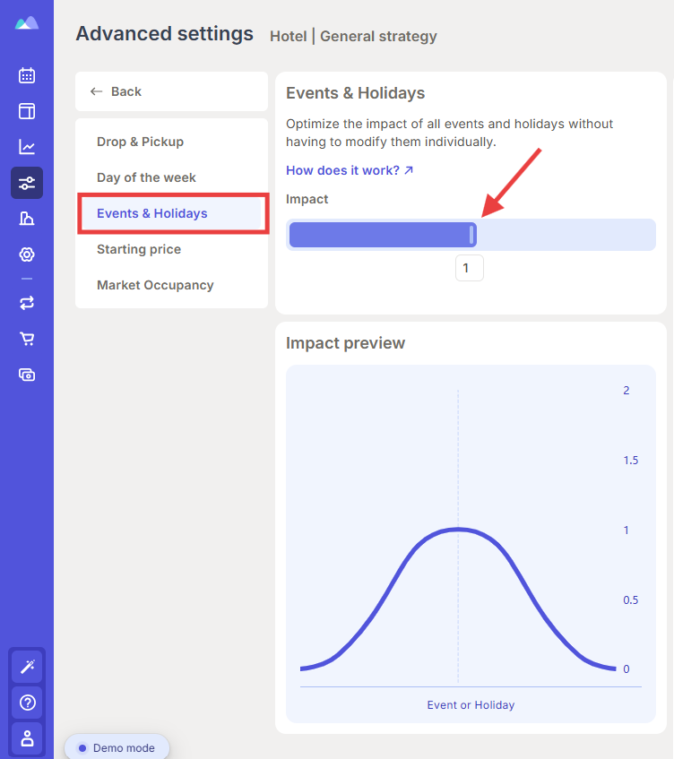The height and width of the screenshot is (759, 674).
Task: Click the impact value input box
Action: [469, 268]
